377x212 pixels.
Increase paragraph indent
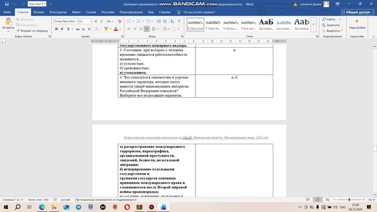(x=165, y=21)
